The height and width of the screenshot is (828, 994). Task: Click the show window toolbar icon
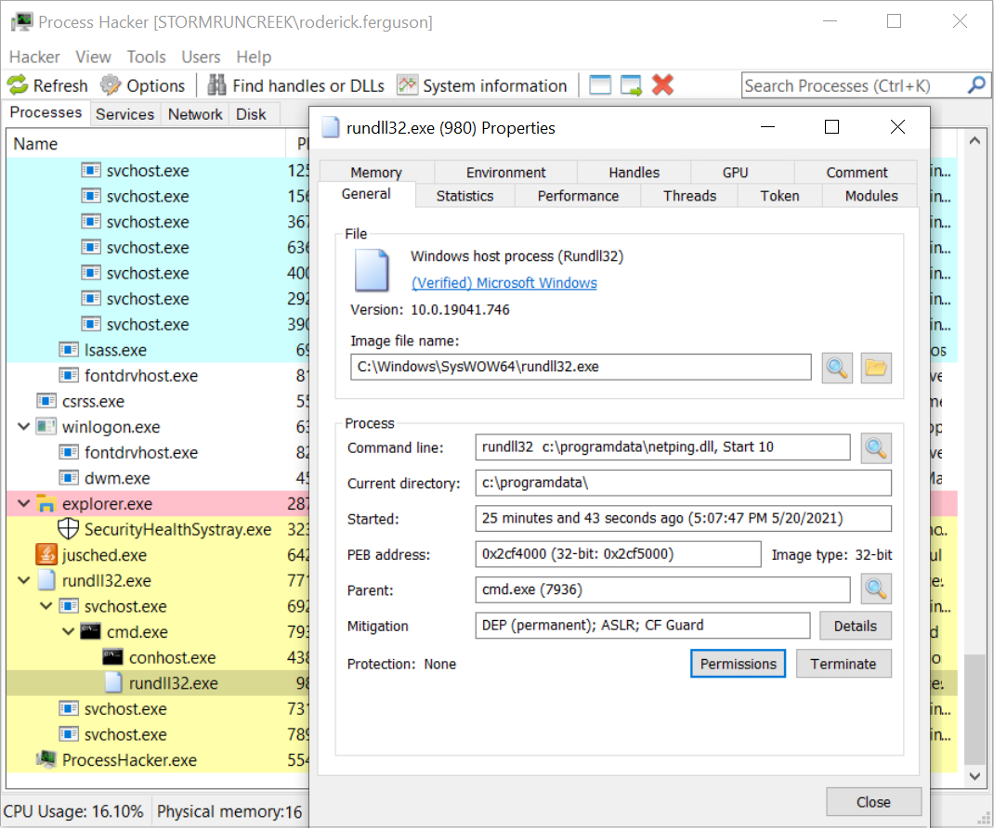pyautogui.click(x=600, y=84)
